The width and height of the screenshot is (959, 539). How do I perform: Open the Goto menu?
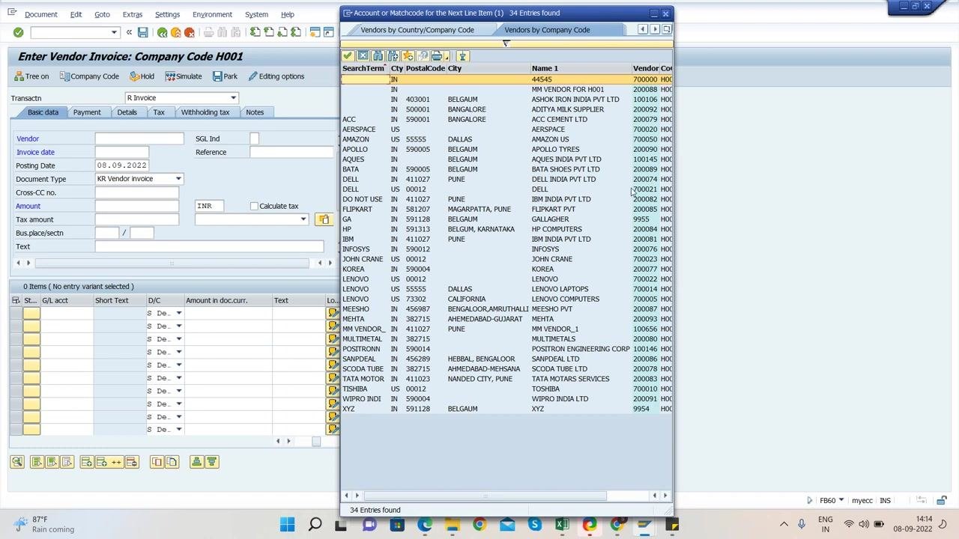tap(102, 14)
